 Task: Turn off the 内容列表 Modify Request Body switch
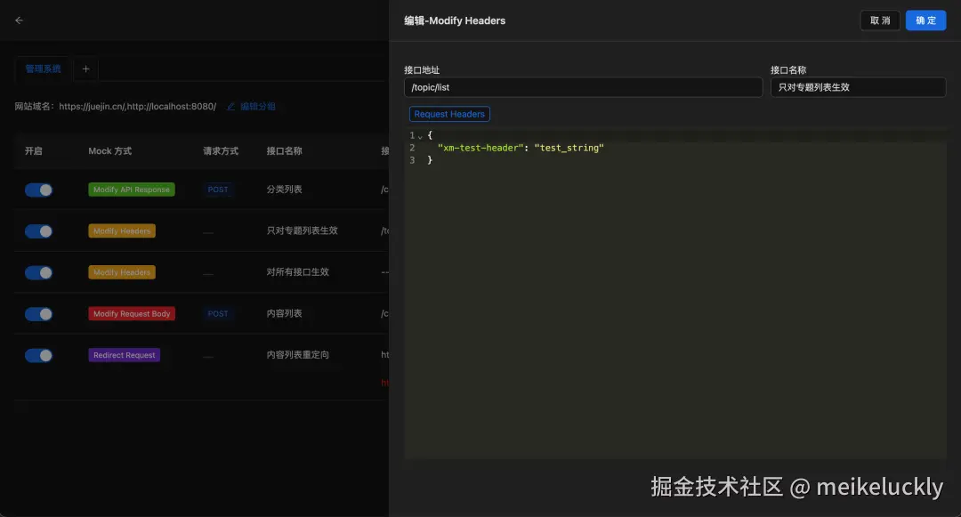38,314
